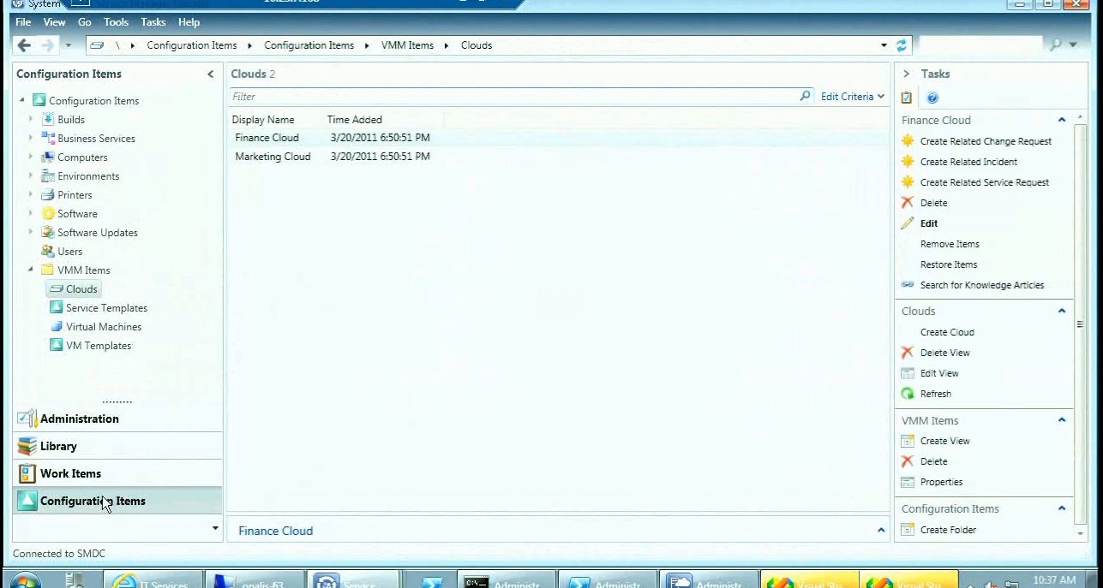Click the Tasks pane clipboard icon
1103x588 pixels.
907,98
